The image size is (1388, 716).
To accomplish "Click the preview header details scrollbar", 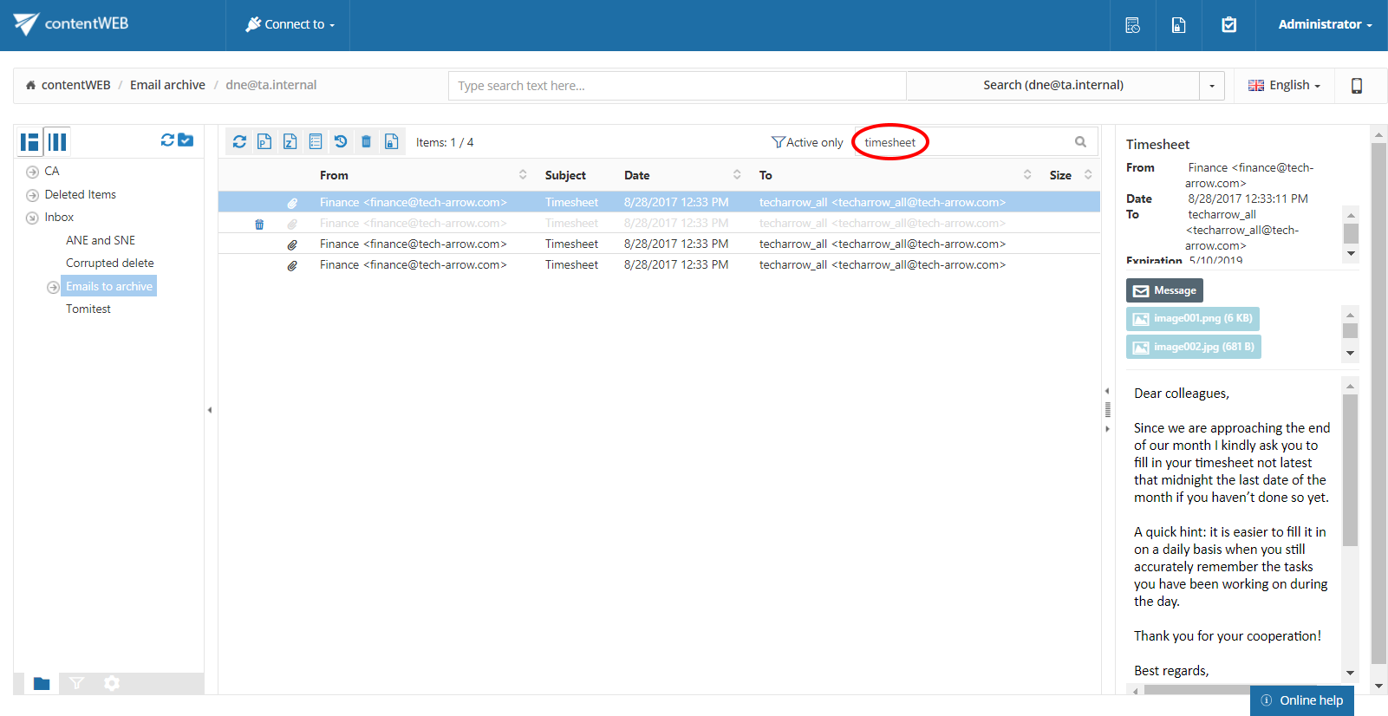I will [x=1351, y=234].
